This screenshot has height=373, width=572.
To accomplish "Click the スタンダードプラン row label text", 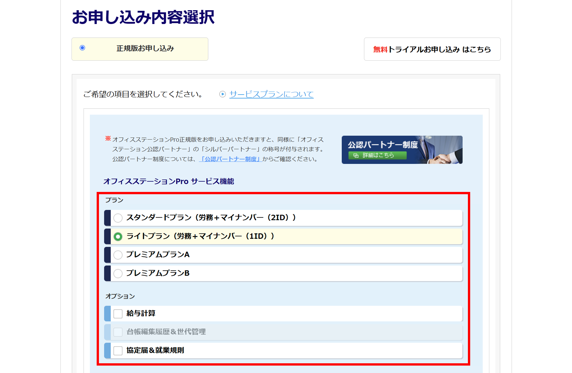I will click(211, 218).
